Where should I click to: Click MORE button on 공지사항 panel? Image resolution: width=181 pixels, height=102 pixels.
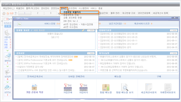tap(91, 53)
